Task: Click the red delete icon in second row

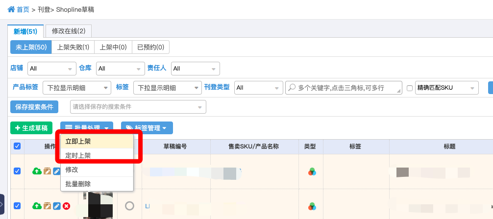Action: (66, 206)
